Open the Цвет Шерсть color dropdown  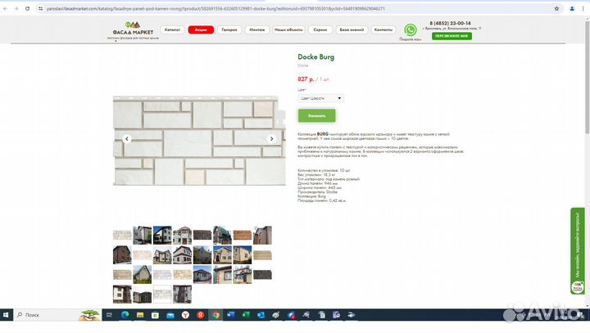[320, 98]
